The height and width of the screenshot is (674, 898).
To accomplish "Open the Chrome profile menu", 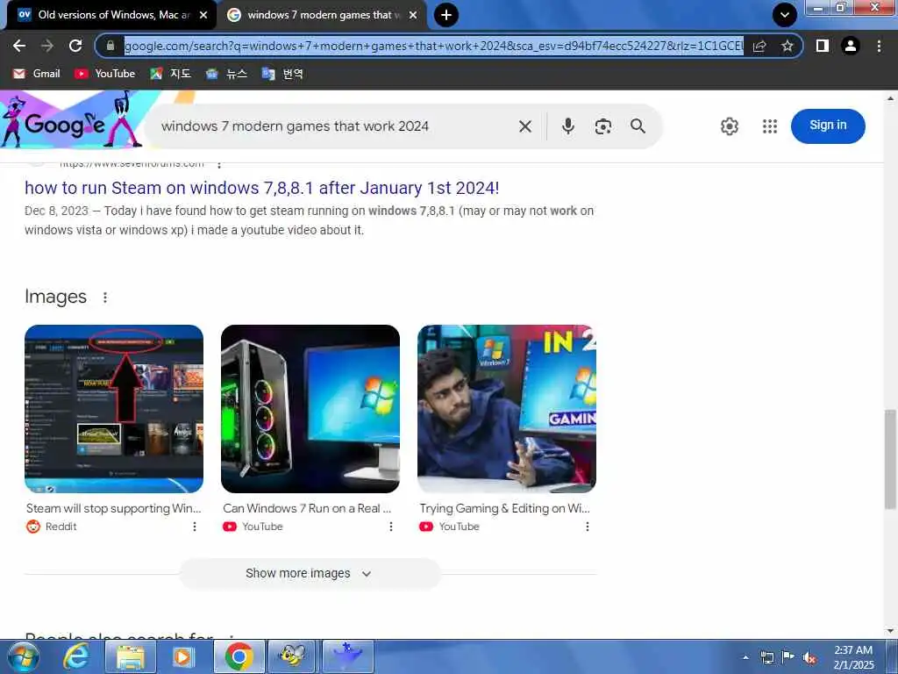I will (851, 46).
